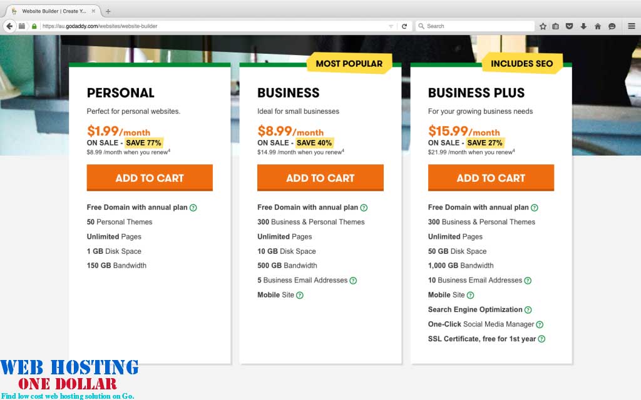Open the hamburger menu icon
Viewport: 641px width, 400px height.
pyautogui.click(x=632, y=26)
